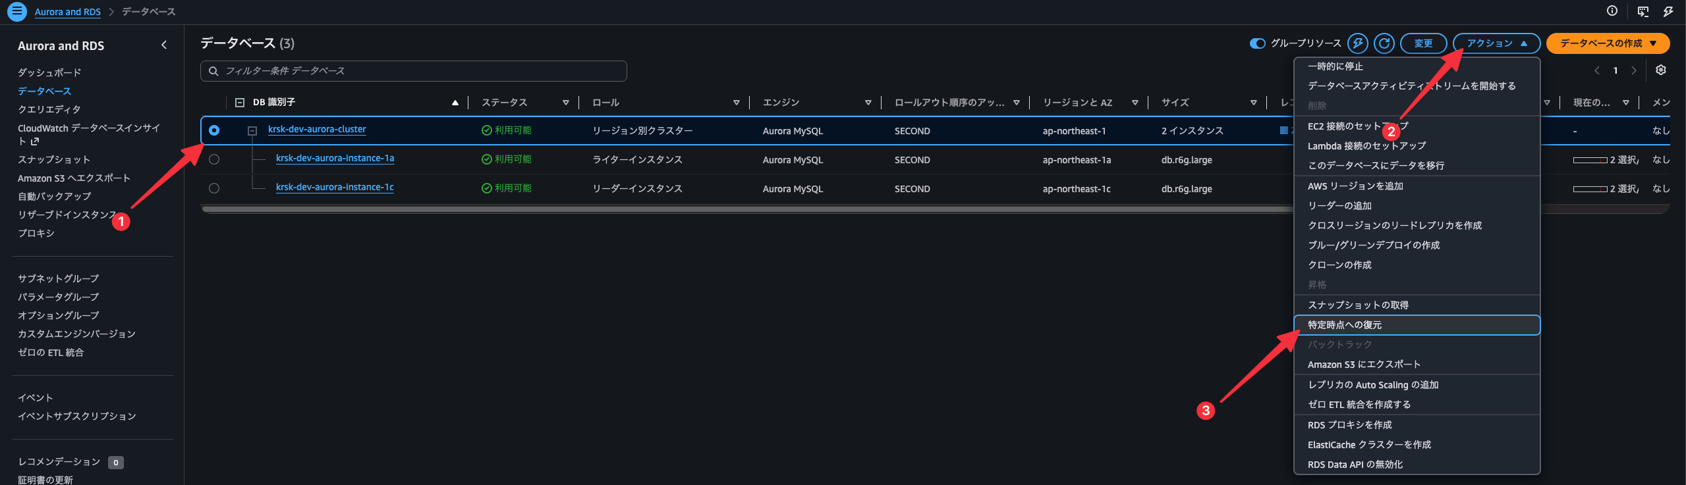
Task: Select the krsk-dev-aurora-cluster radio button
Action: 214,130
